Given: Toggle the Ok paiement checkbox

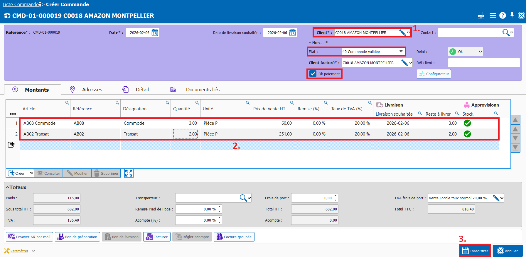Looking at the screenshot, I should (x=313, y=74).
